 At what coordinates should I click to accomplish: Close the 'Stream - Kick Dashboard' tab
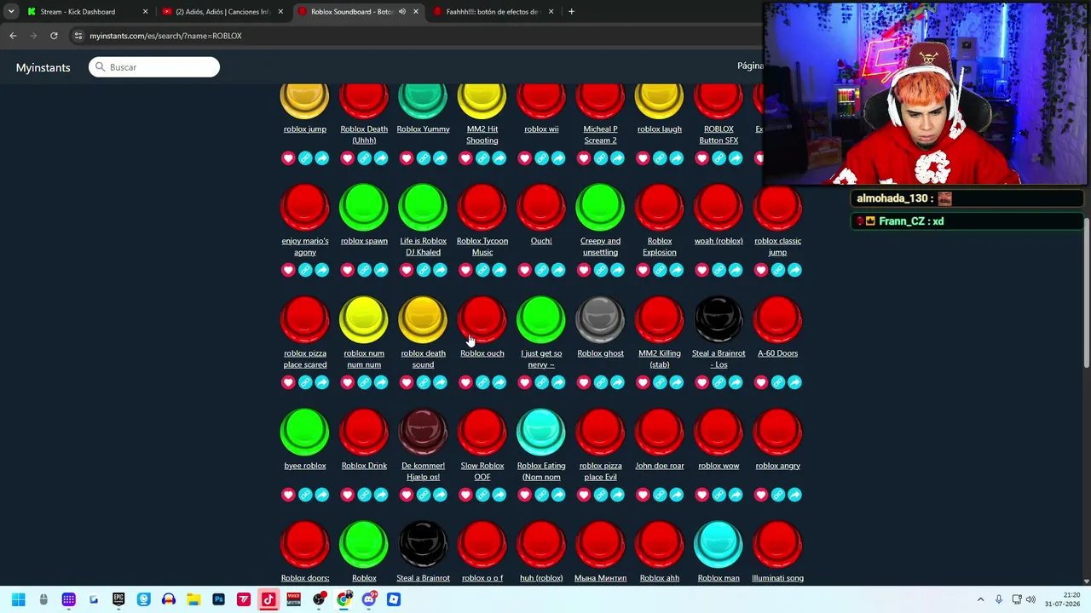[145, 12]
